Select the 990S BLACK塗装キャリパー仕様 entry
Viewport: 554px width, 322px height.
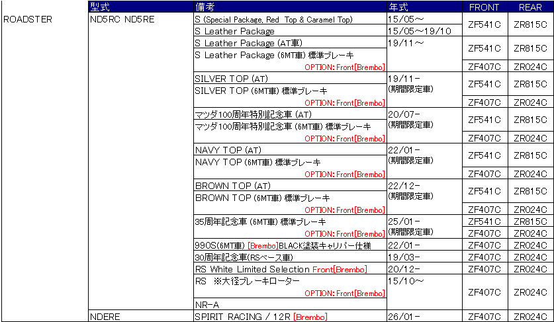[x=281, y=245]
